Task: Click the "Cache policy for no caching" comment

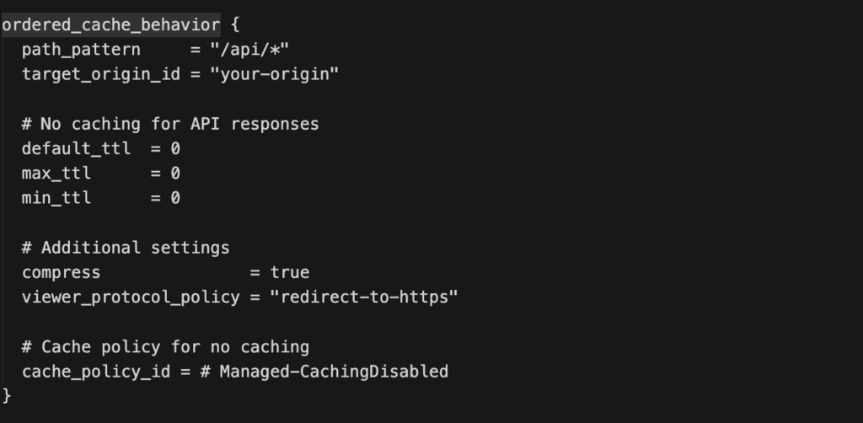Action: coord(165,346)
